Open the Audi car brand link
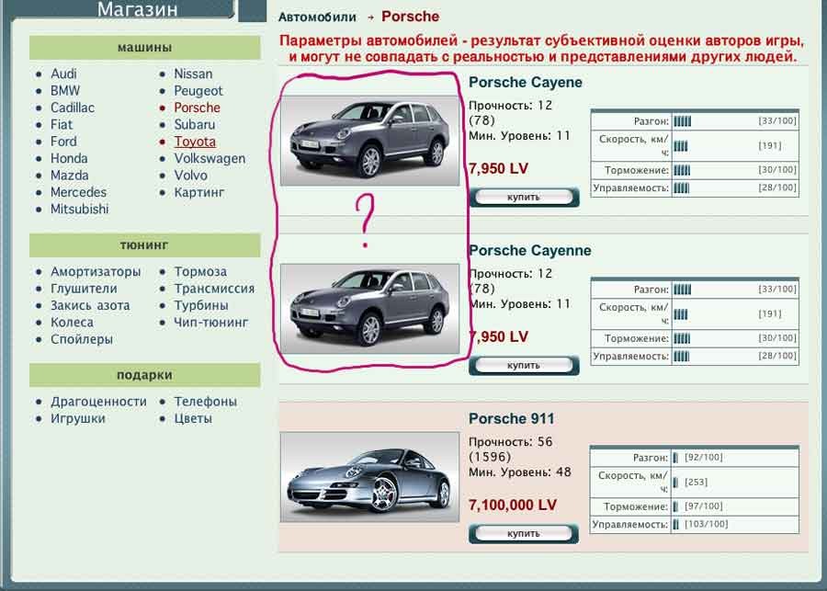The height and width of the screenshot is (591, 827). pos(63,74)
